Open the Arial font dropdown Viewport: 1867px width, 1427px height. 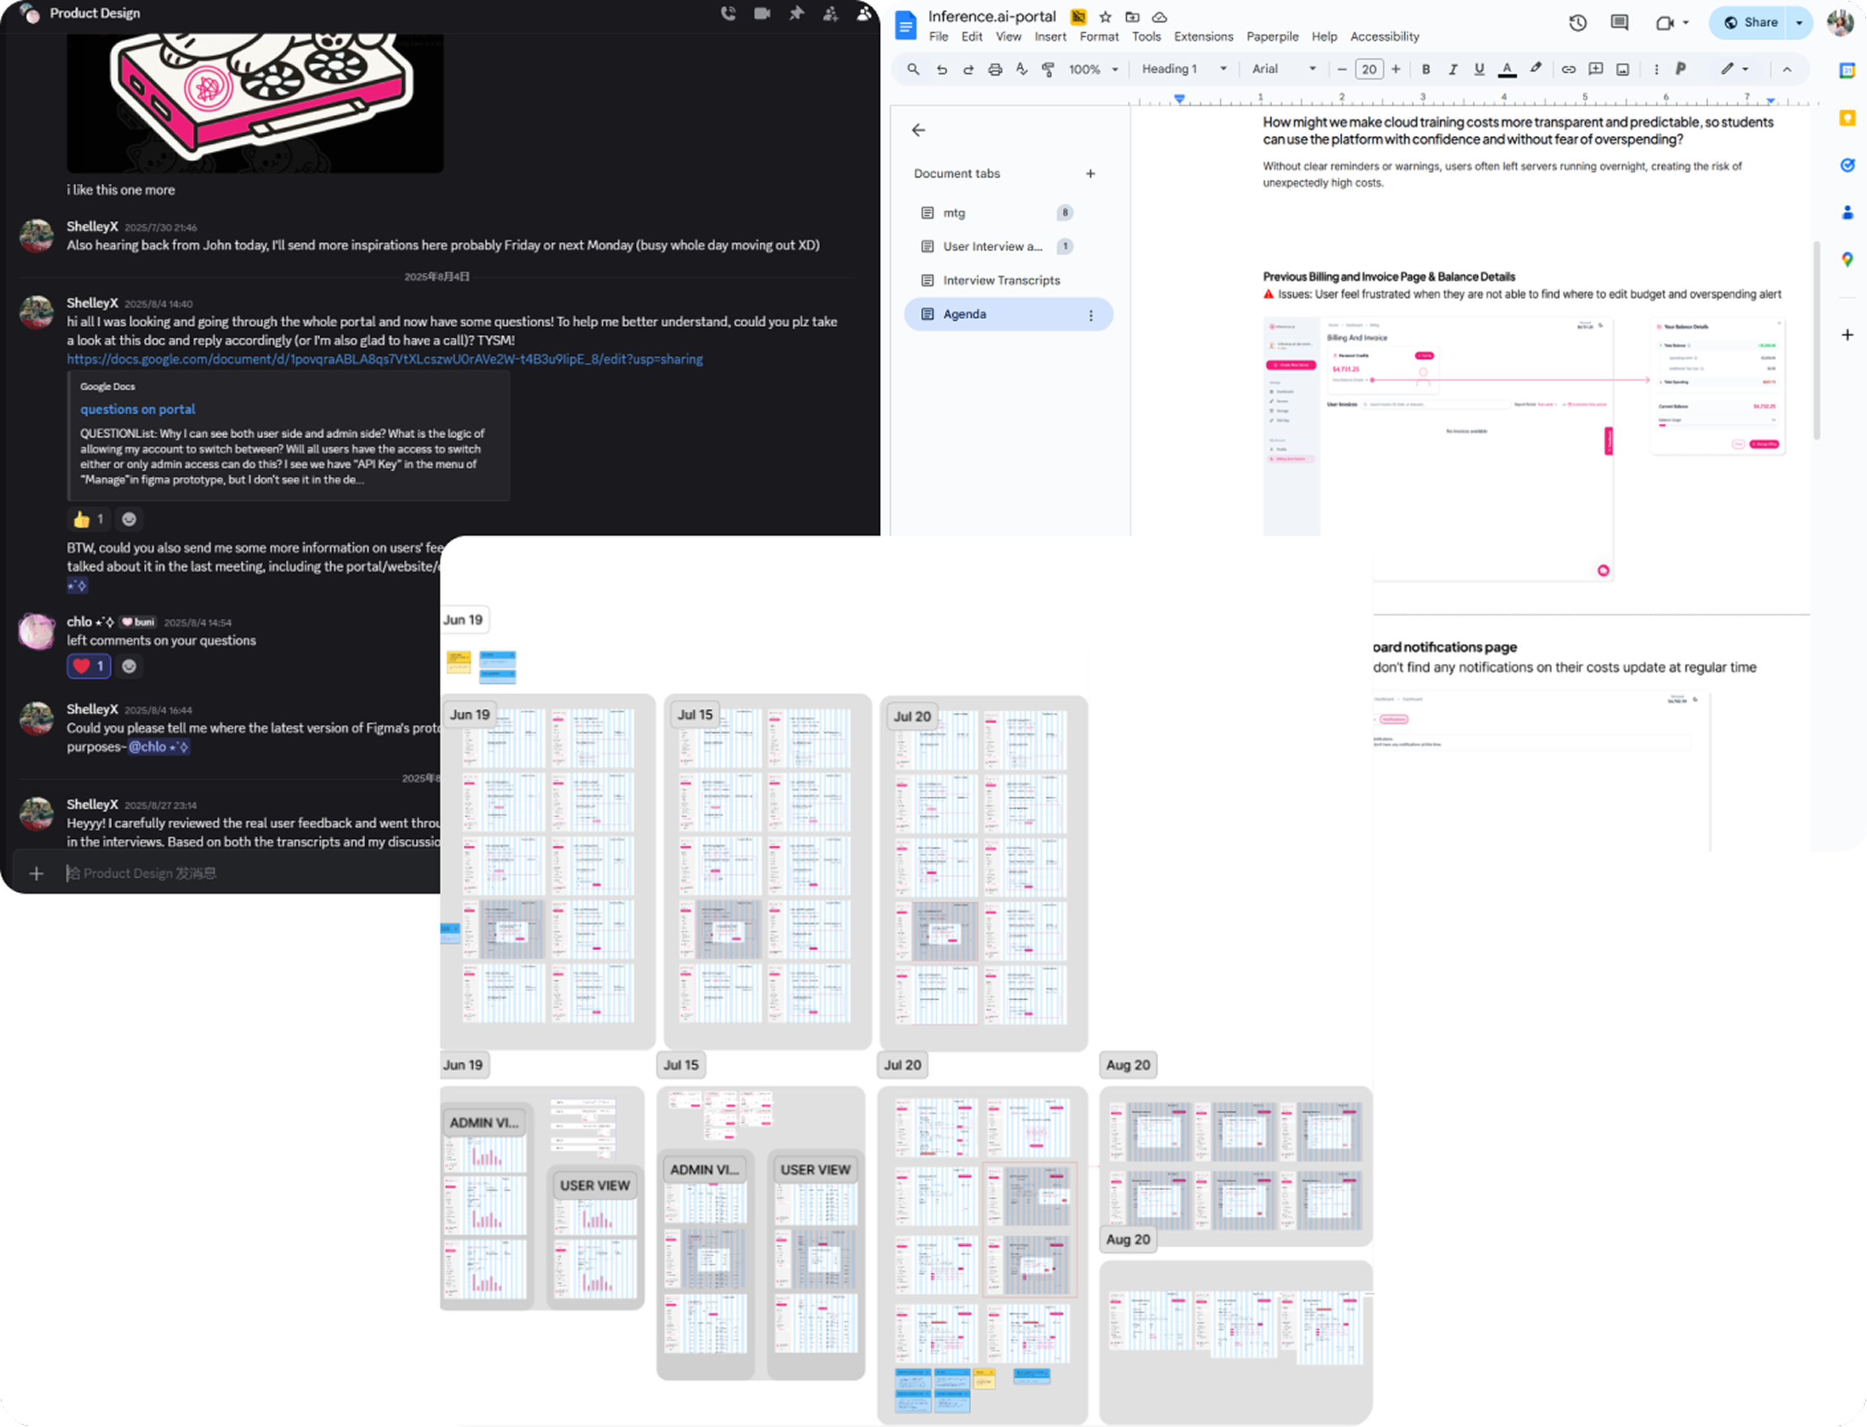pos(1284,70)
